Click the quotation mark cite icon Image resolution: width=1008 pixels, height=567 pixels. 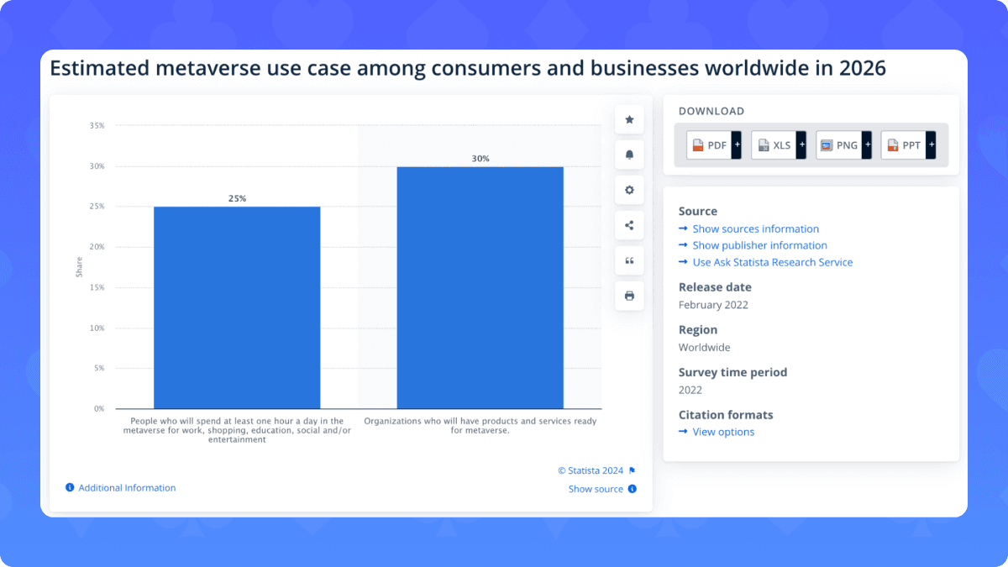[629, 260]
